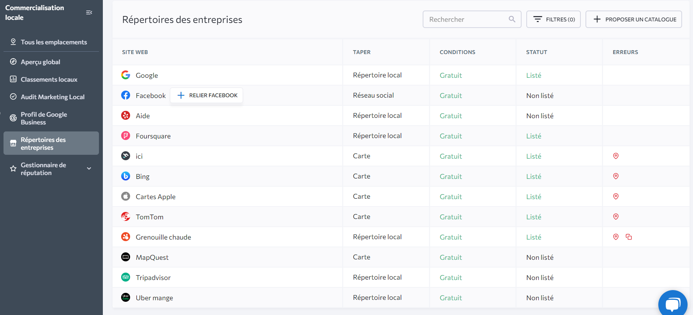Click the Cartes Apple error pin
This screenshot has height=315, width=693.
pyautogui.click(x=616, y=196)
